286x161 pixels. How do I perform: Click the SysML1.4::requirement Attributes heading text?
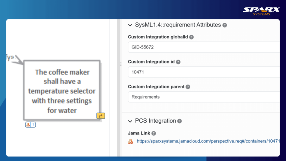click(x=178, y=25)
